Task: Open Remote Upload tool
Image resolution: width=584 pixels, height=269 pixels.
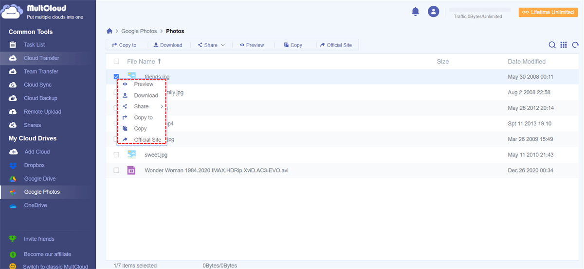Action: pos(42,112)
